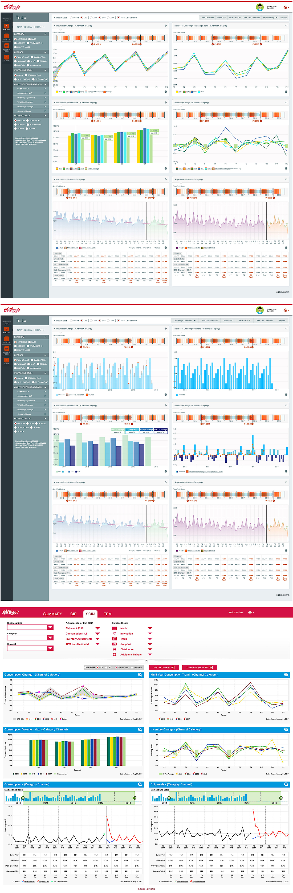Click the 5 Year Download button

click(207, 18)
